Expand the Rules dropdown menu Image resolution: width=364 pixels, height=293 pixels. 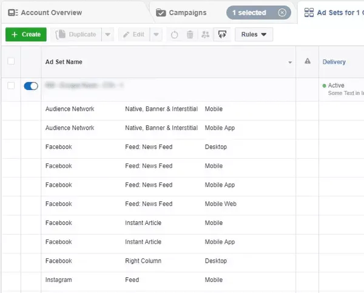[x=254, y=35]
